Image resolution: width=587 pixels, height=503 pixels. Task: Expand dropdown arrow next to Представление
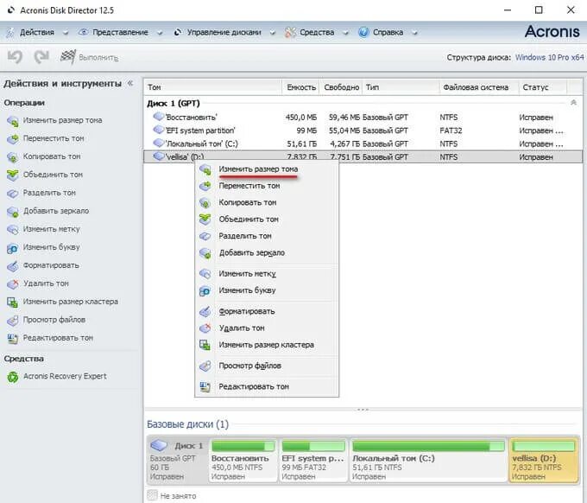tap(160, 33)
